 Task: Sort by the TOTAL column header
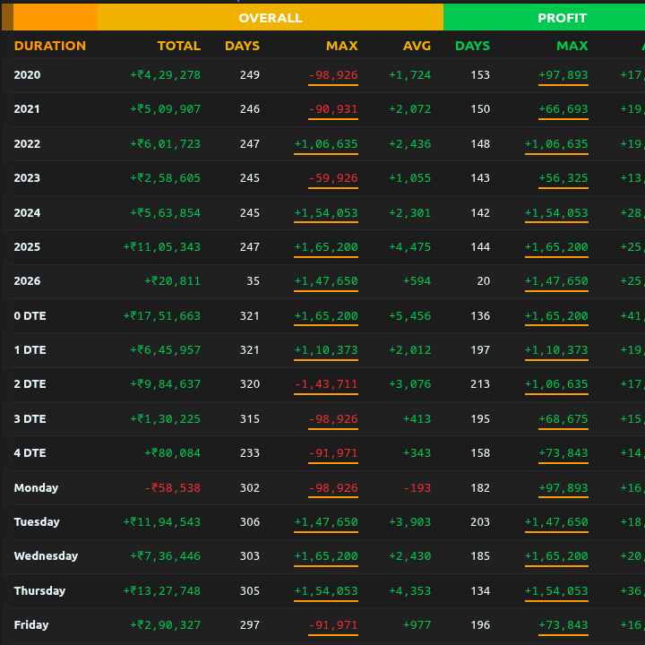pyautogui.click(x=178, y=46)
